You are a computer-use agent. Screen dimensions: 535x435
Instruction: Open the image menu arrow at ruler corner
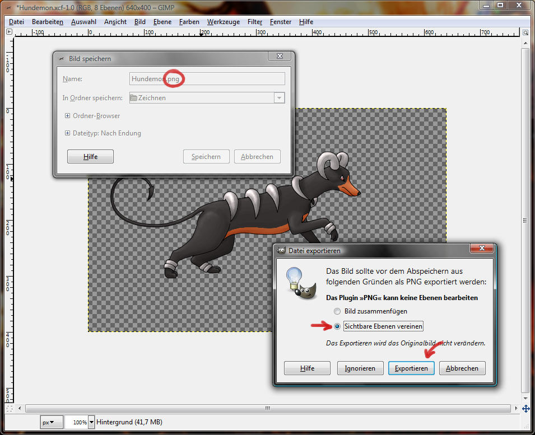click(9, 32)
